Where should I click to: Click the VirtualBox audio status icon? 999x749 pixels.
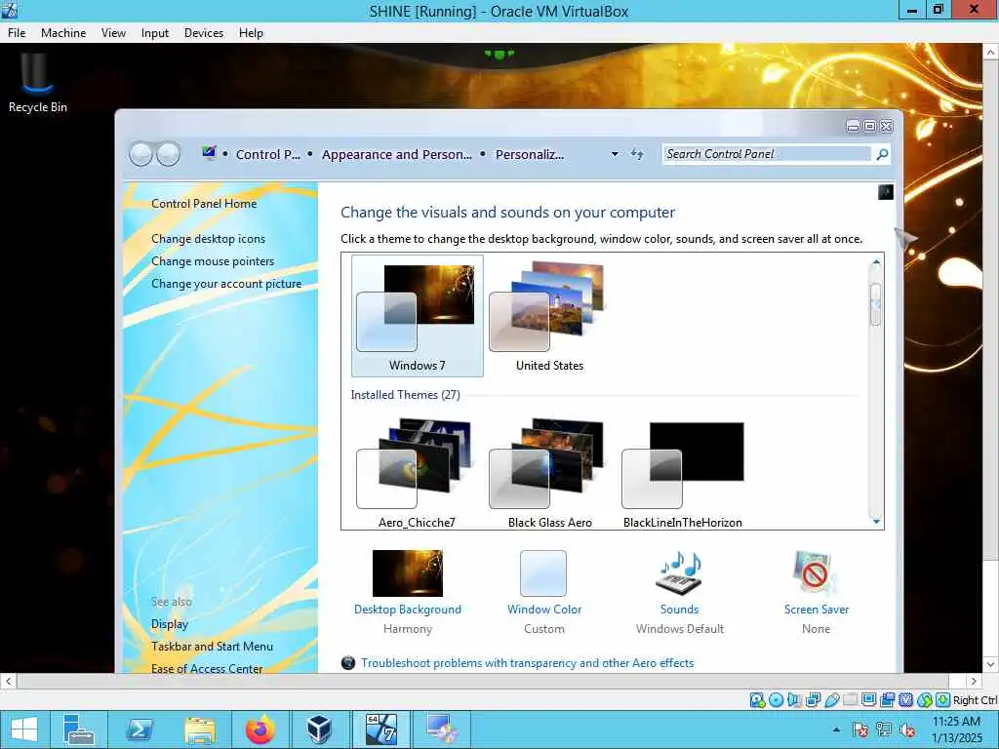pos(794,700)
